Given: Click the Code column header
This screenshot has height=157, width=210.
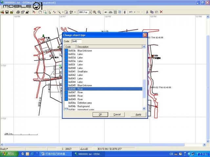Looking at the screenshot, I should 70,47.
